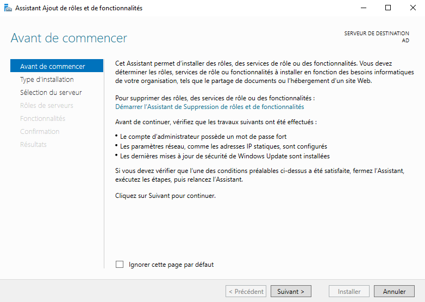This screenshot has width=425, height=302.
Task: Click the Installer button
Action: point(349,292)
